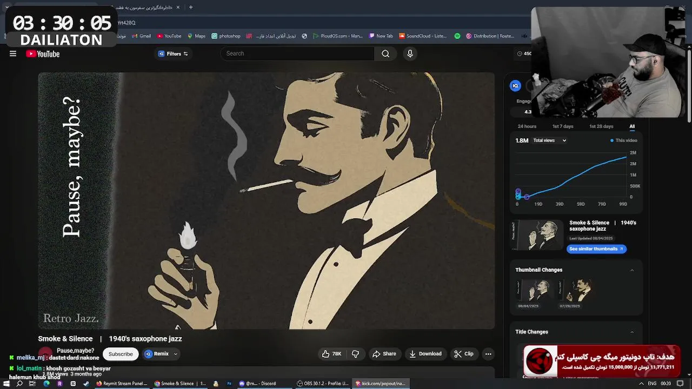This screenshot has height=389, width=692.
Task: Open a new browser tab
Action: point(191,8)
